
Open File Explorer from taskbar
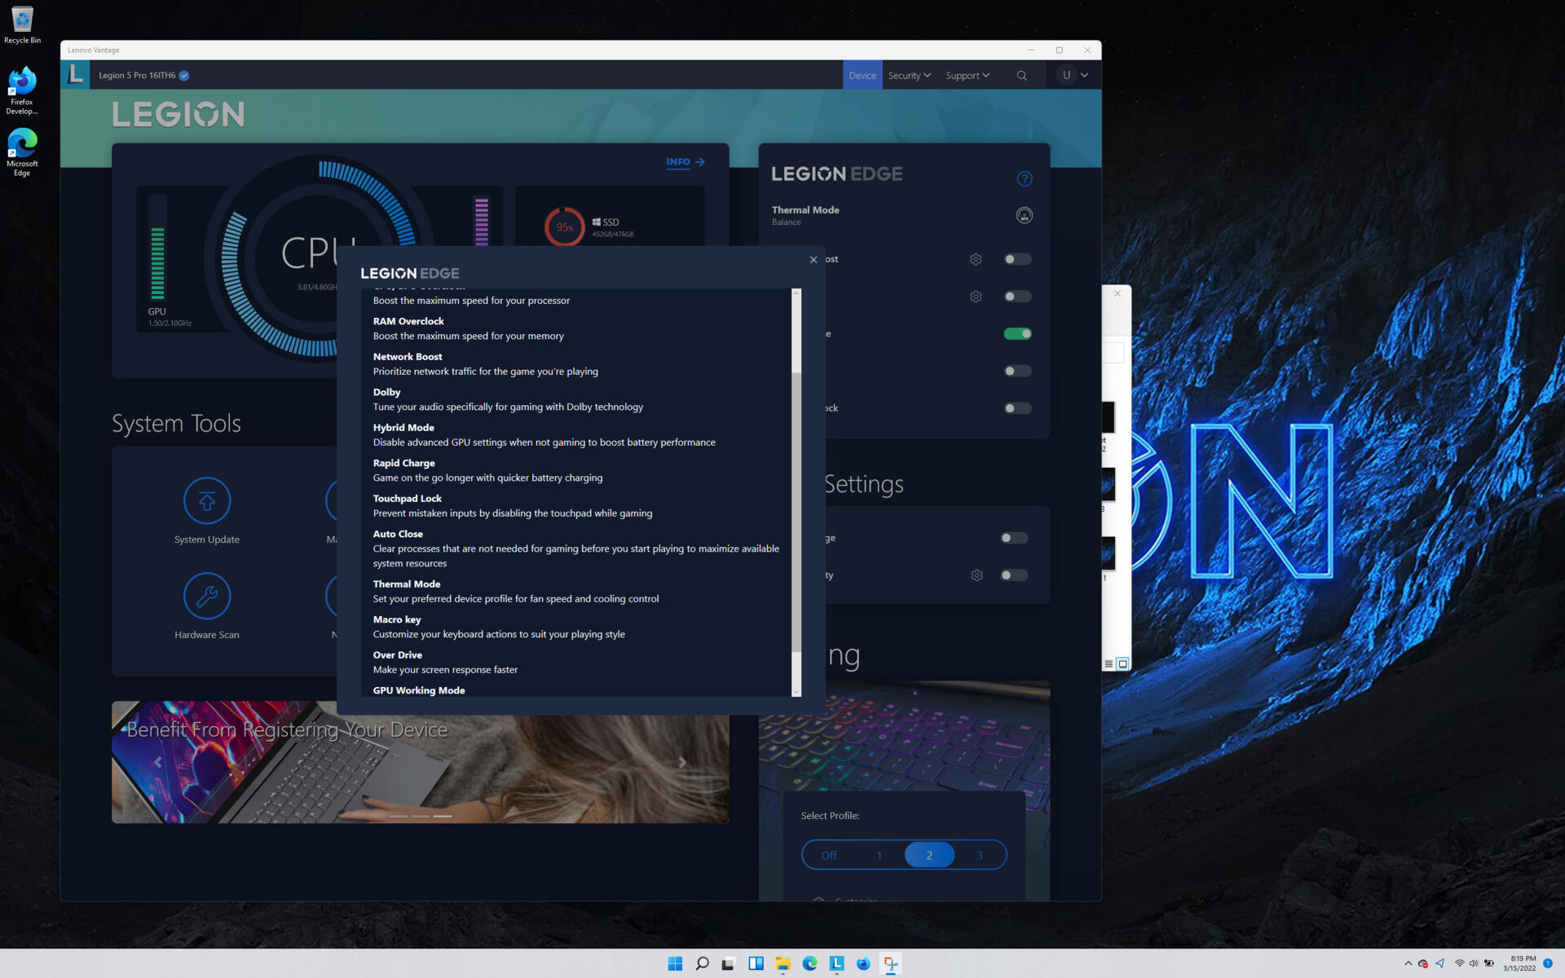click(x=782, y=963)
